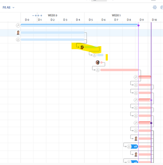
Task: Click the wrench icon beside the first red-topped bar
Action: pyautogui.click(x=136, y=77)
